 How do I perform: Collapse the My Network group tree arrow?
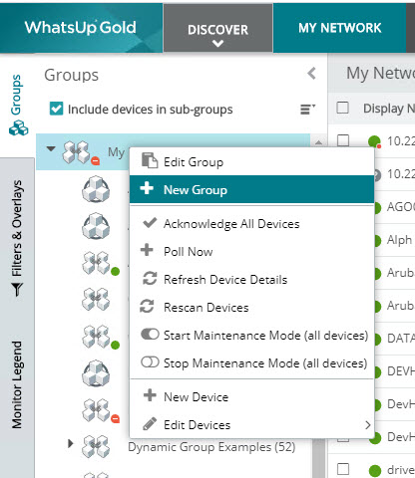tap(51, 148)
